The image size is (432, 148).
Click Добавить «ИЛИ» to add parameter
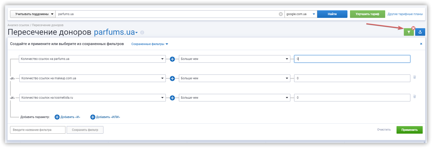(x=105, y=117)
